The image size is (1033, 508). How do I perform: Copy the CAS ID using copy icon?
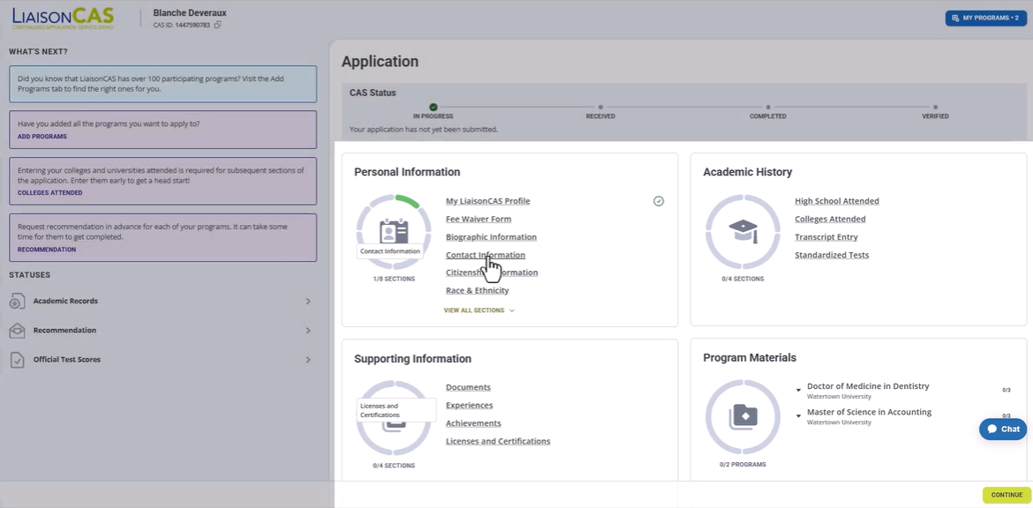coord(217,25)
